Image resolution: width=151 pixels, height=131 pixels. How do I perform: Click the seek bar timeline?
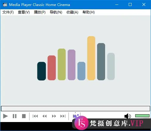[x=75, y=109]
